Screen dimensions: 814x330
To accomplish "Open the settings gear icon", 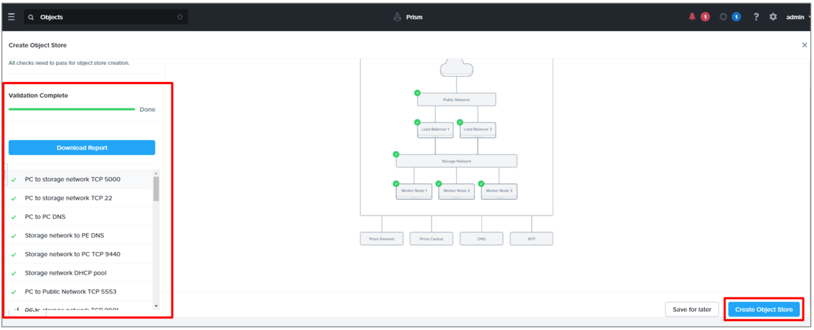I will pos(773,17).
